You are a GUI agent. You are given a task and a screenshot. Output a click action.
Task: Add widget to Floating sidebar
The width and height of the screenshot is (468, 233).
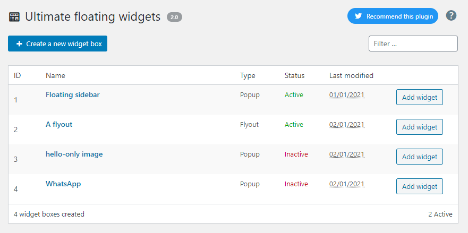pyautogui.click(x=419, y=97)
